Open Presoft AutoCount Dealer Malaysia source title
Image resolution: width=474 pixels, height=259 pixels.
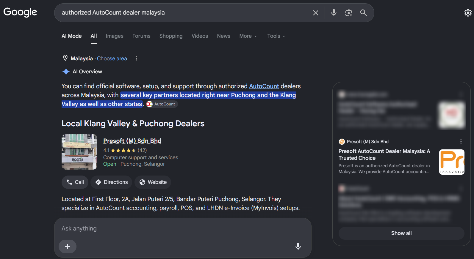click(x=384, y=154)
